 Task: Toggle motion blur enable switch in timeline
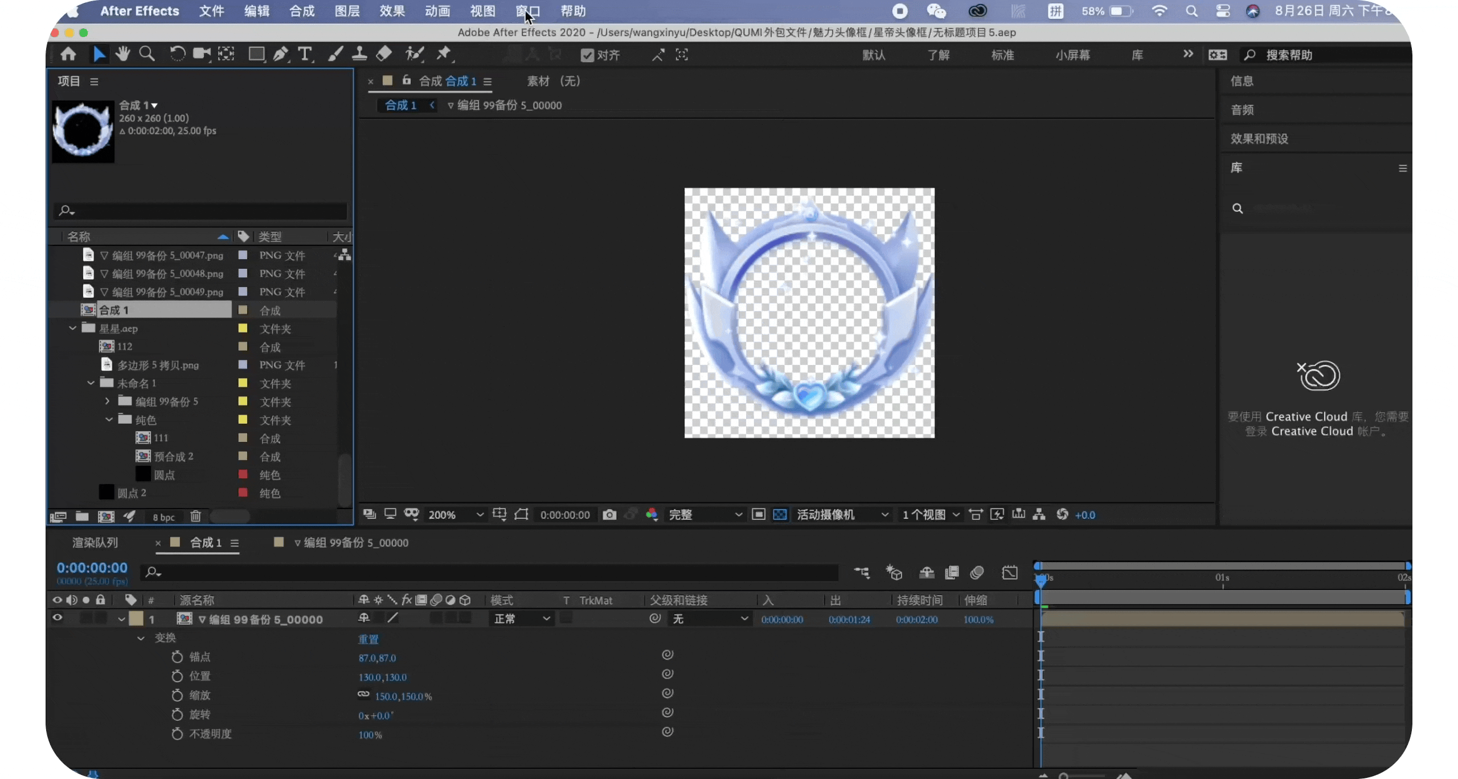(977, 572)
